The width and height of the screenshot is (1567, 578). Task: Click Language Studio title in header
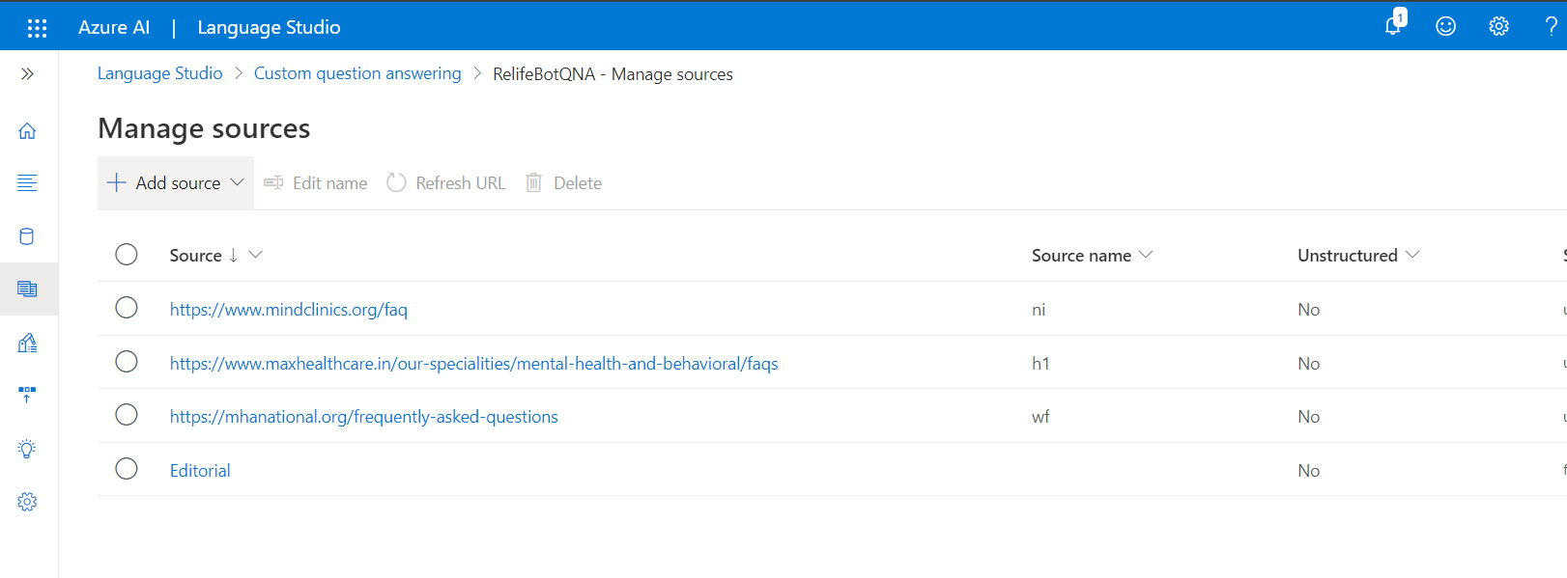[269, 27]
